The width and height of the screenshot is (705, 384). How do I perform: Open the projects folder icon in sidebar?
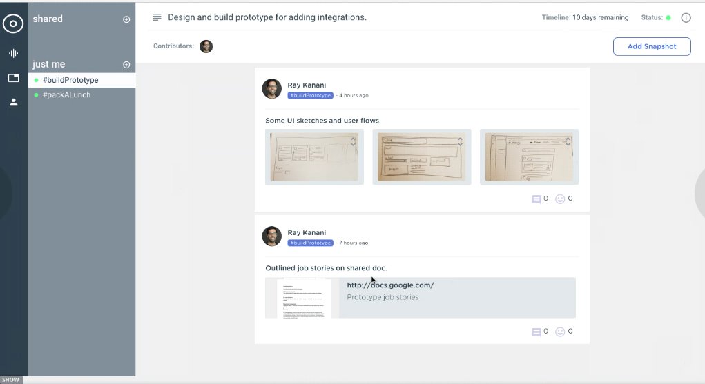[14, 78]
